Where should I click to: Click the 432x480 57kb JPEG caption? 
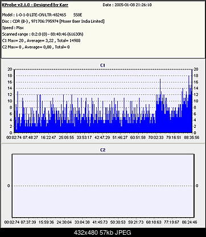pos(102,232)
